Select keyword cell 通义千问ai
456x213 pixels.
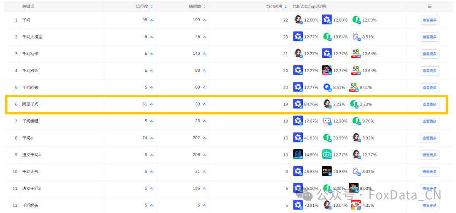(32, 155)
